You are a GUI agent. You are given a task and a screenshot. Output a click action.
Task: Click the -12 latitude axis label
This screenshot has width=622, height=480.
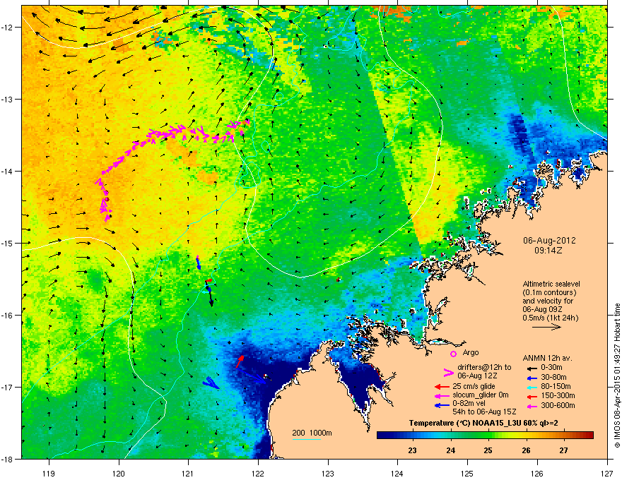point(7,28)
